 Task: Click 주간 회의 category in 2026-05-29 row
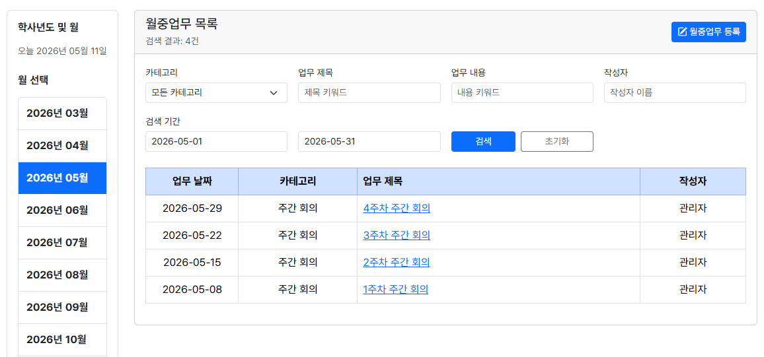pos(297,209)
